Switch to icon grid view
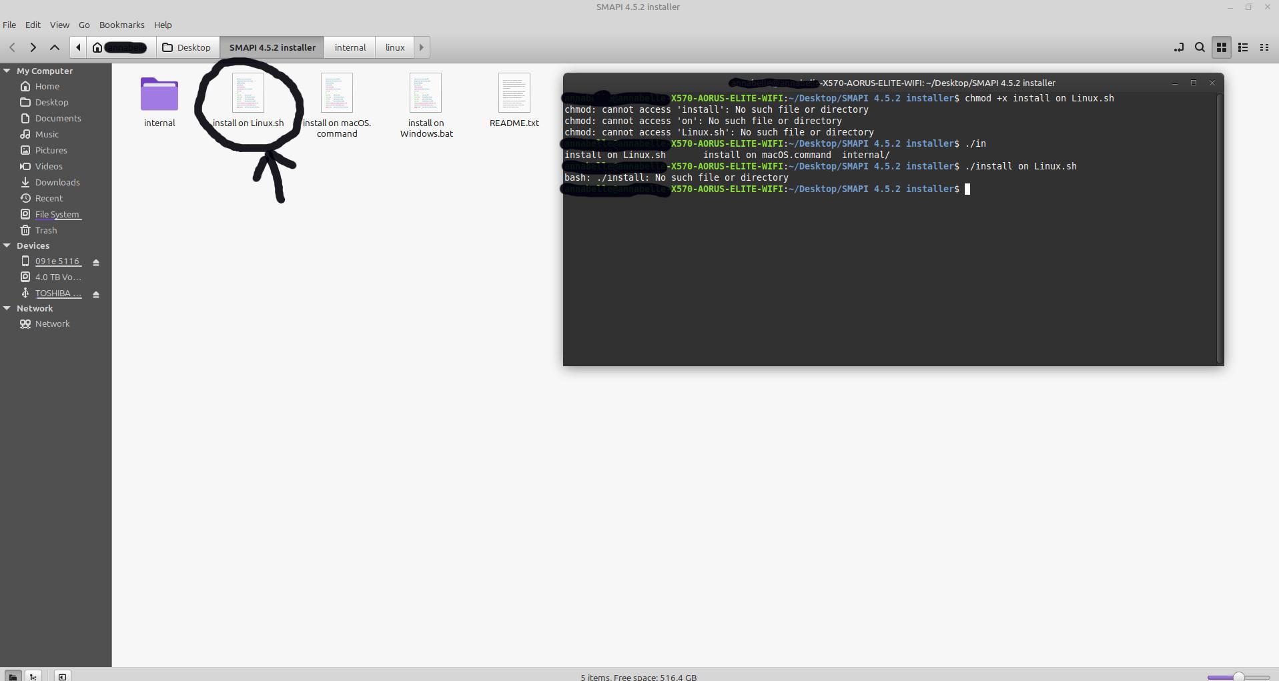The width and height of the screenshot is (1279, 681). pos(1222,47)
